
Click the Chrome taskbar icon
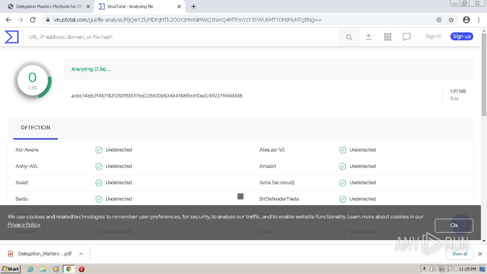coord(69,269)
